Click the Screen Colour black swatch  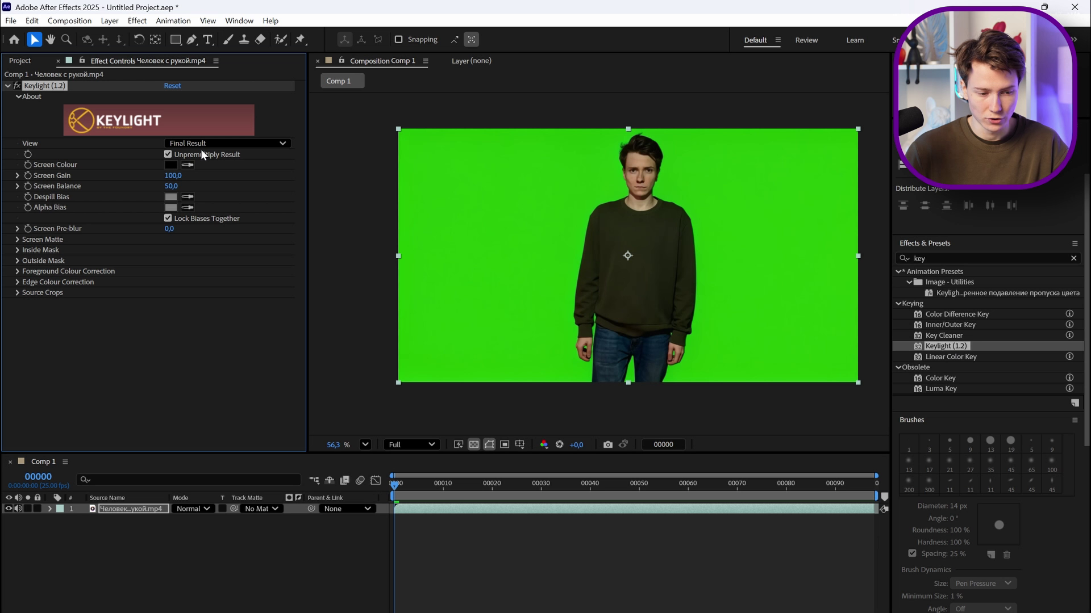click(x=171, y=165)
